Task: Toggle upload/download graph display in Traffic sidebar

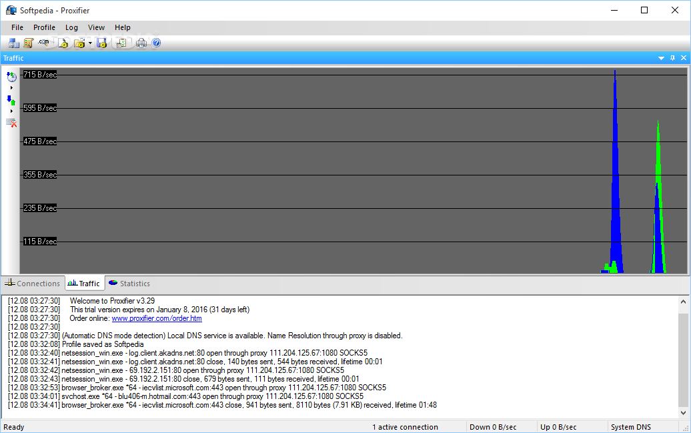Action: pos(11,100)
